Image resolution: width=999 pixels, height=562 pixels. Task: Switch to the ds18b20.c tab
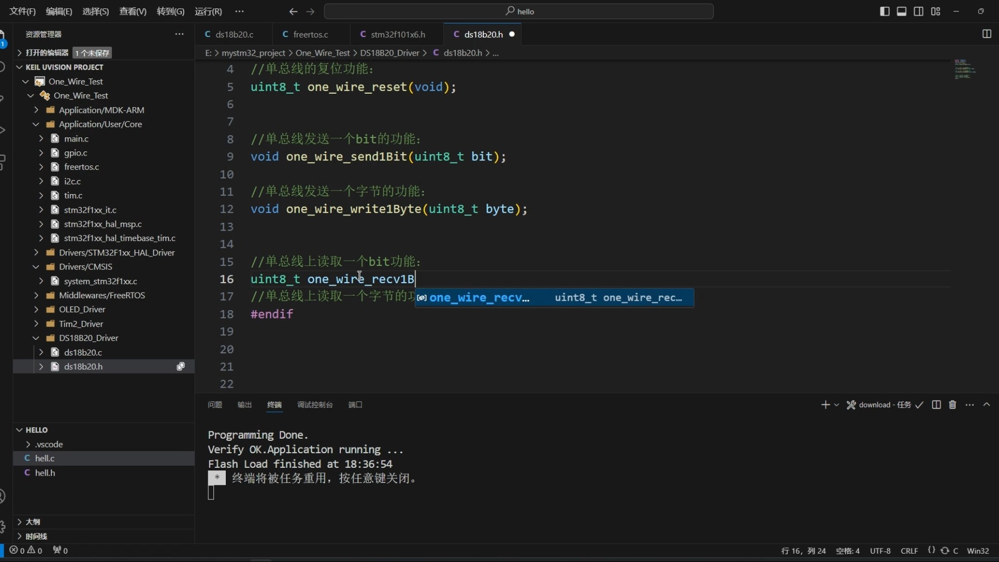coord(234,34)
